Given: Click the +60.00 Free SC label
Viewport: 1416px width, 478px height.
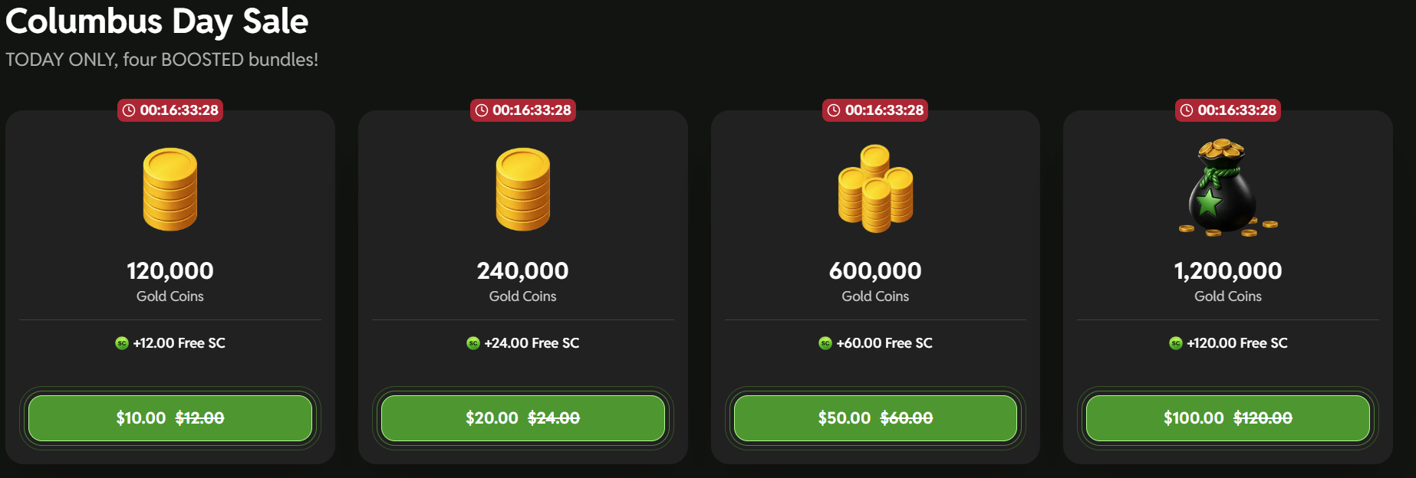Looking at the screenshot, I should (x=884, y=343).
